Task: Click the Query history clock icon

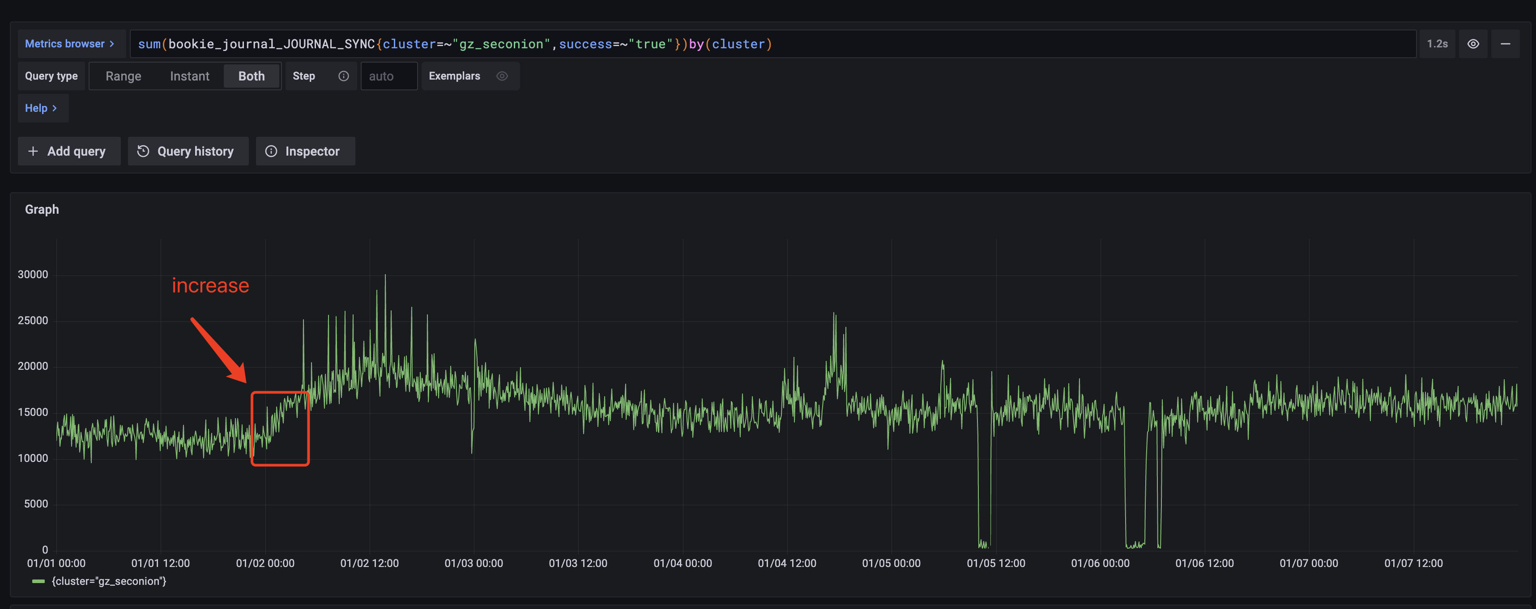Action: [143, 152]
